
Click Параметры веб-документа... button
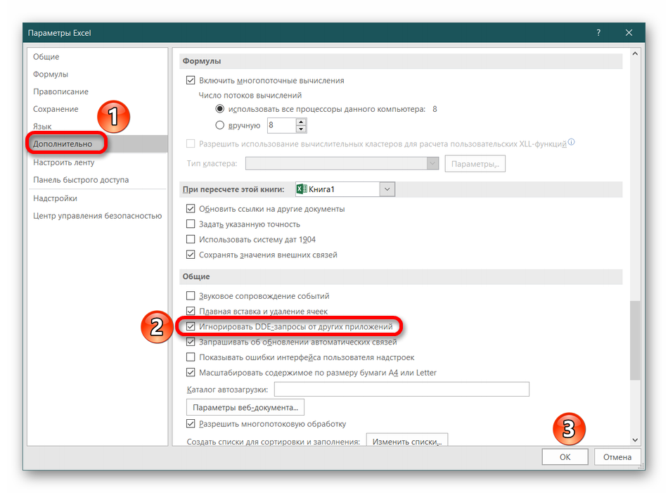coord(245,407)
